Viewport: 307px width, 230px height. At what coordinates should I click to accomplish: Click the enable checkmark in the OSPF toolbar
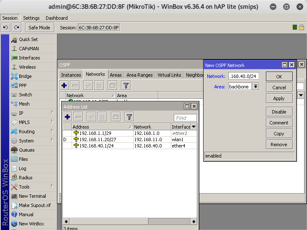(x=88, y=85)
